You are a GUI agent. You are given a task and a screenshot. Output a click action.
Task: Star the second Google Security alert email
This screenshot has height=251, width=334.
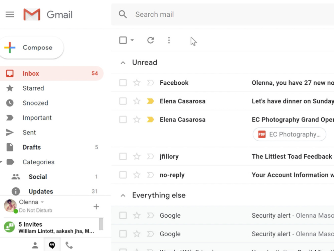(x=137, y=234)
